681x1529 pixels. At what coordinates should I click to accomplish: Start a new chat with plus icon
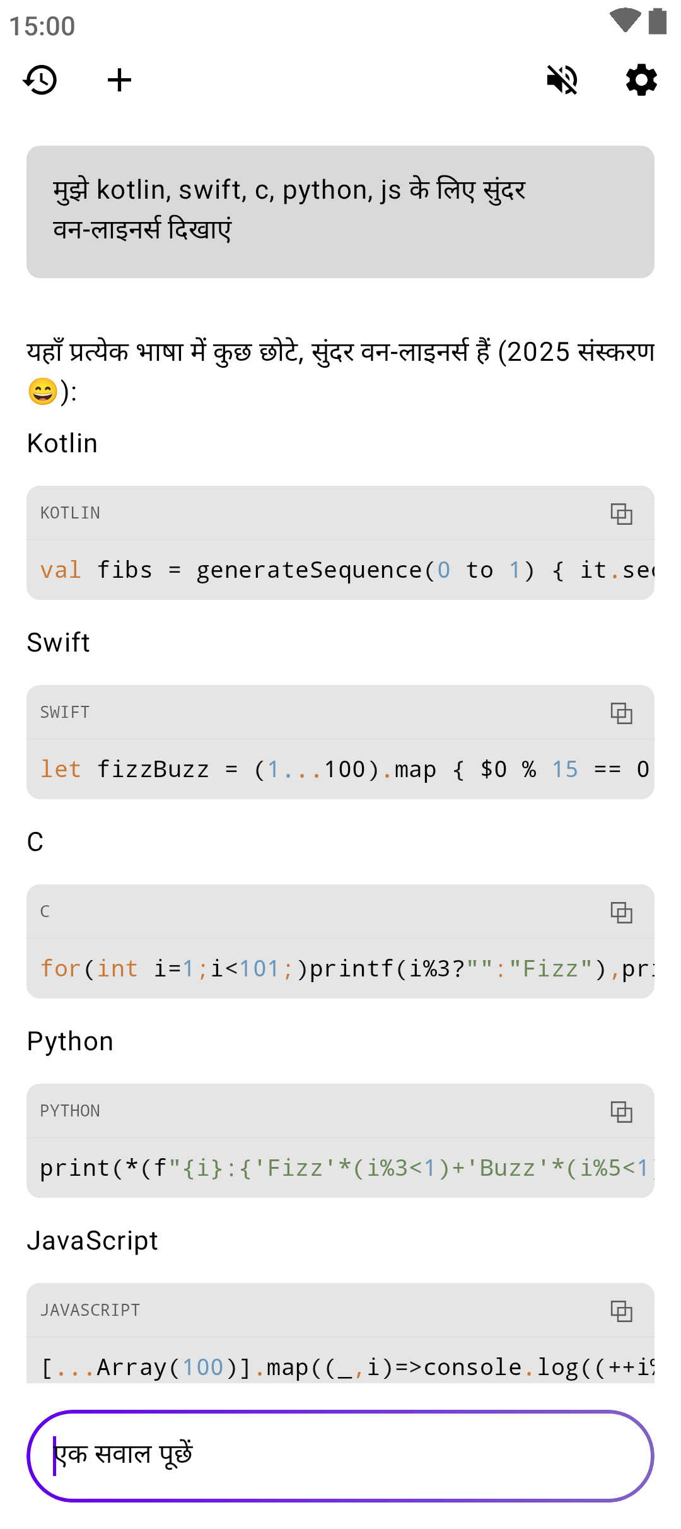click(x=119, y=80)
